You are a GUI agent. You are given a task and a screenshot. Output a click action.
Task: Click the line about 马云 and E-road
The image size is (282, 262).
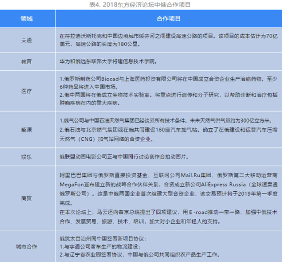click(x=168, y=212)
